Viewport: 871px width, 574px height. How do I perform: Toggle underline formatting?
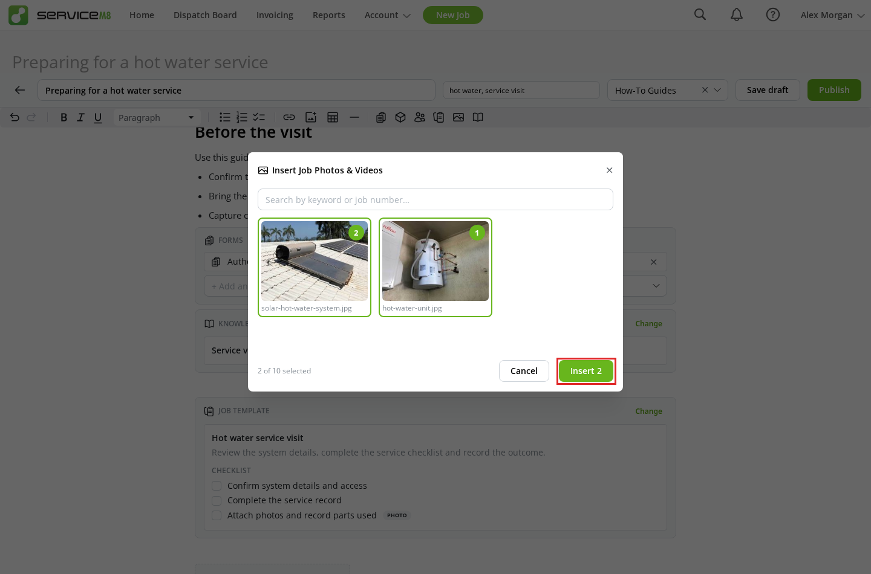(98, 117)
